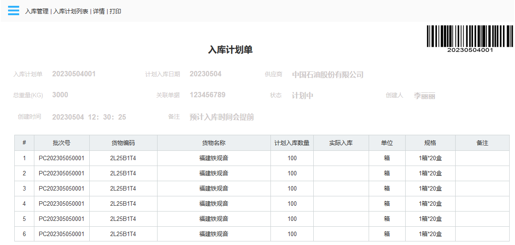Click unit 箱 in row 5

click(x=387, y=219)
